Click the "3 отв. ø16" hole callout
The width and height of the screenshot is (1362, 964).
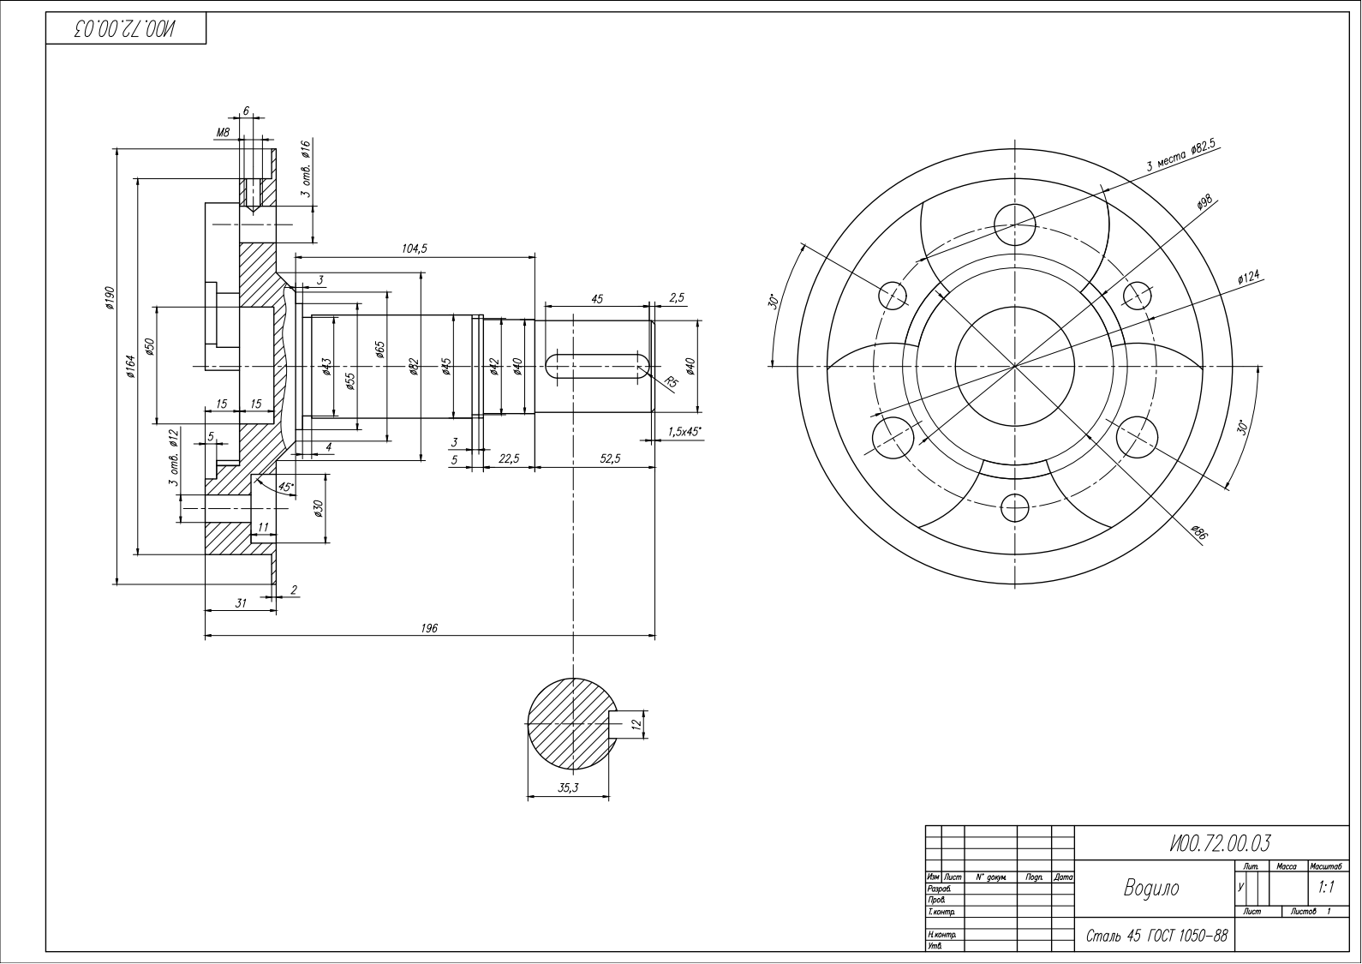(x=306, y=169)
